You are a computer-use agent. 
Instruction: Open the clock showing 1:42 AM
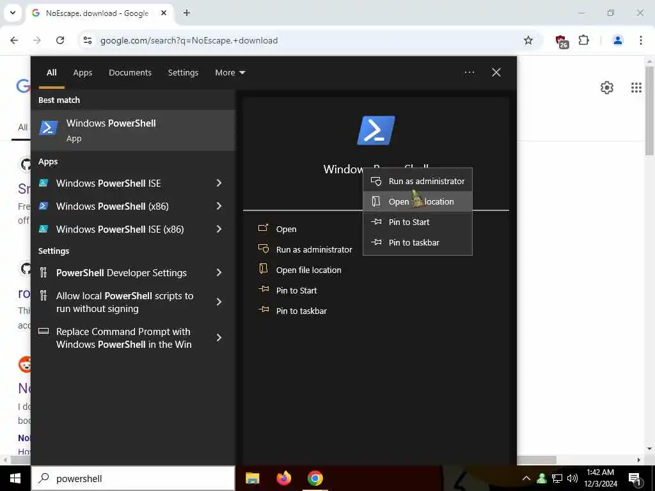600,478
